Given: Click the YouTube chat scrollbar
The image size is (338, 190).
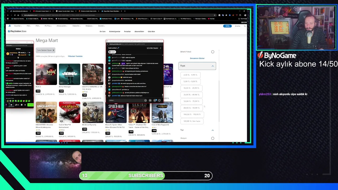Looking at the screenshot, I should 162,95.
